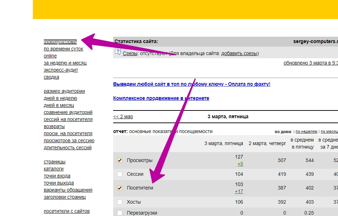Open the страницы report link

[x=54, y=162]
